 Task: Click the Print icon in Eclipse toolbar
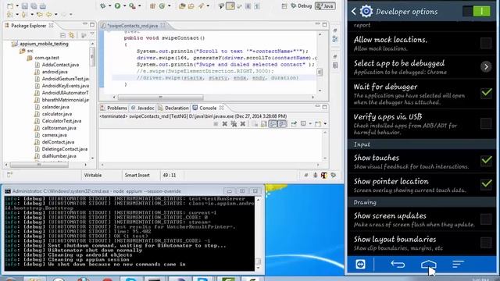(x=42, y=6)
